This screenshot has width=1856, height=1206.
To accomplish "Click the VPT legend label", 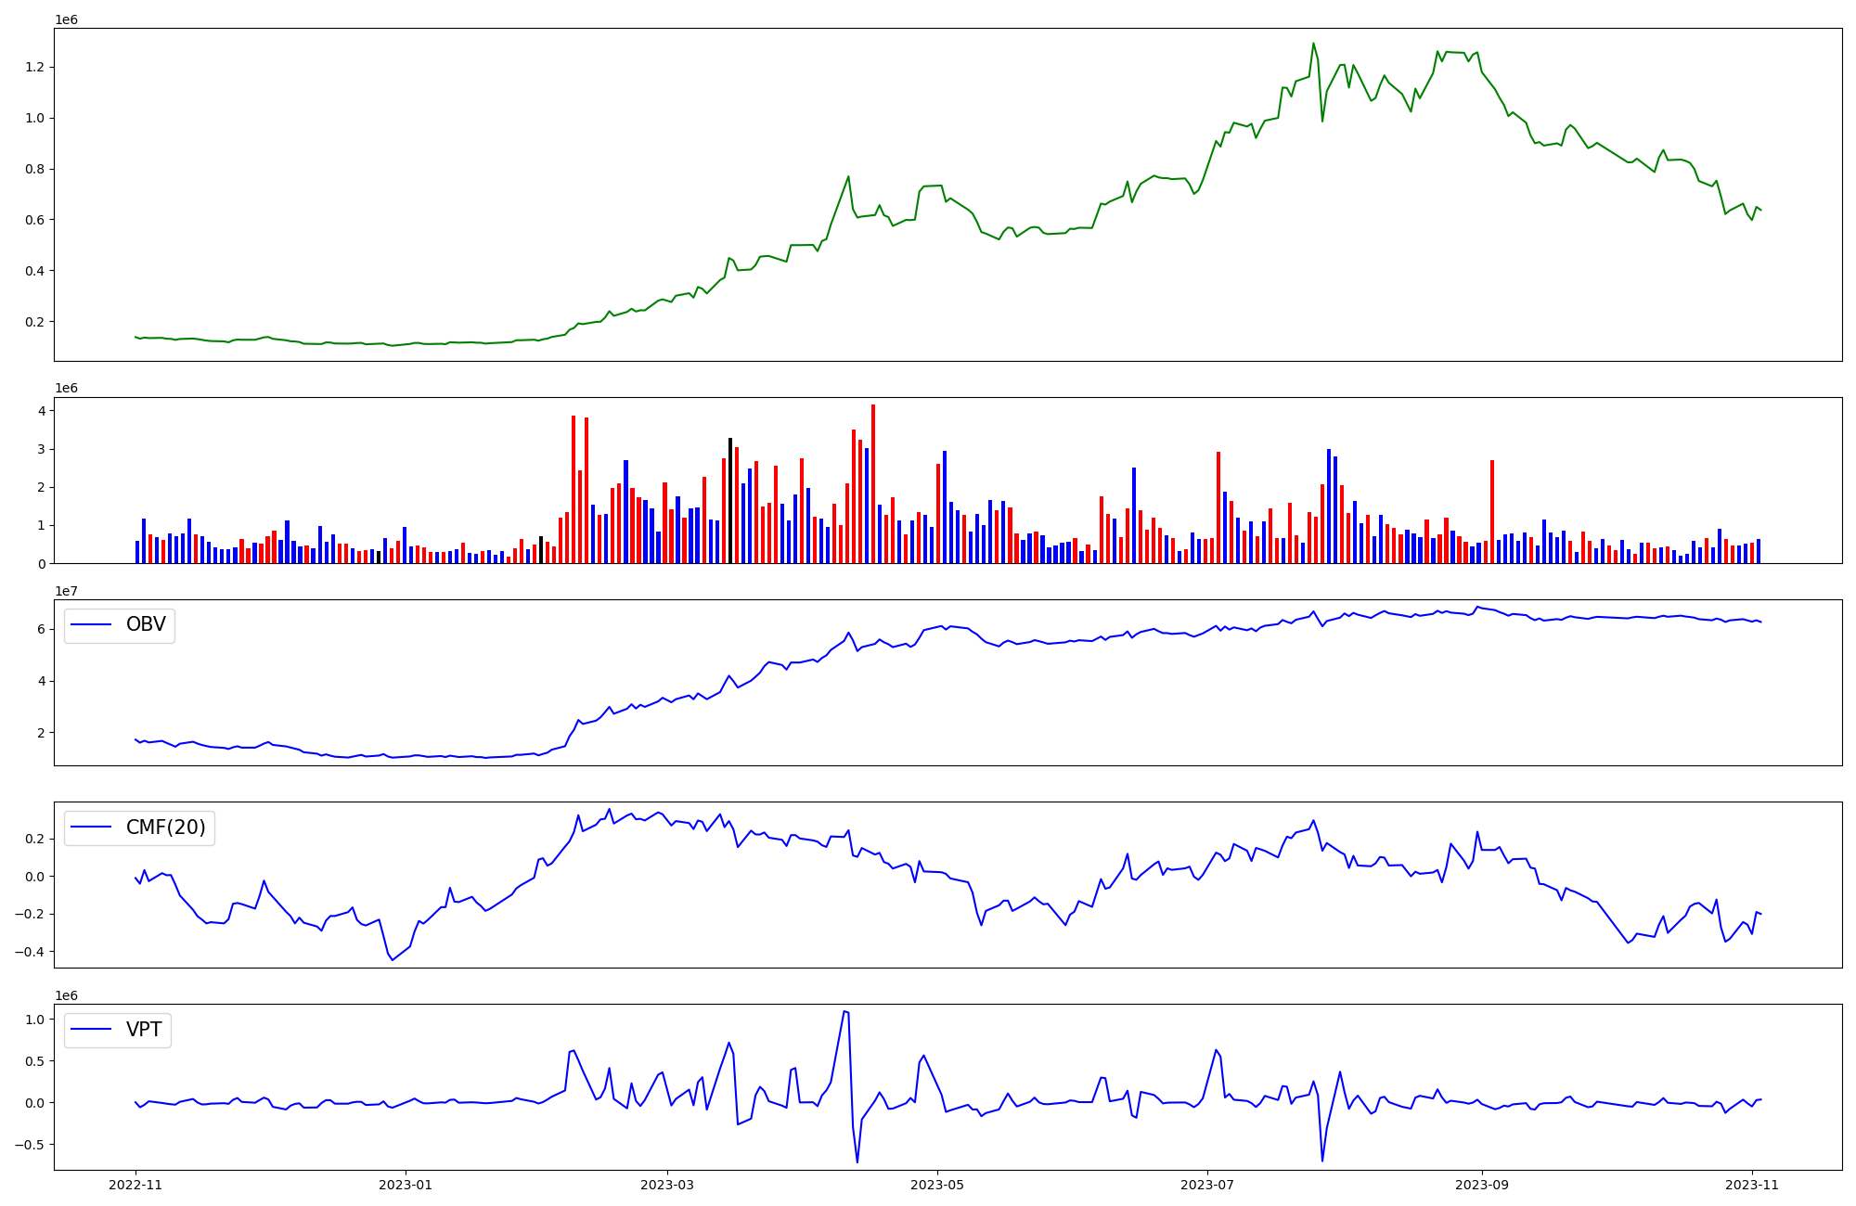I will [x=144, y=1030].
